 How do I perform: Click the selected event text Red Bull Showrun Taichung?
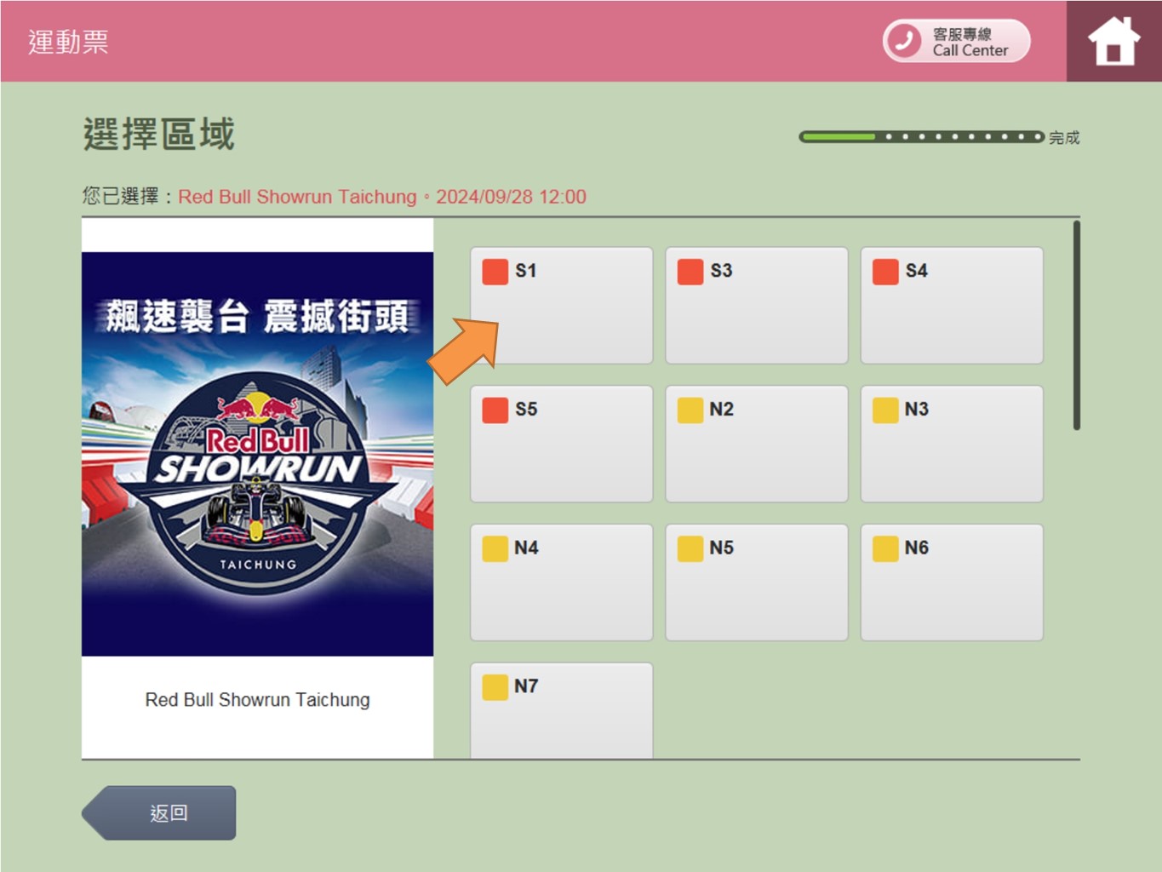(x=297, y=197)
